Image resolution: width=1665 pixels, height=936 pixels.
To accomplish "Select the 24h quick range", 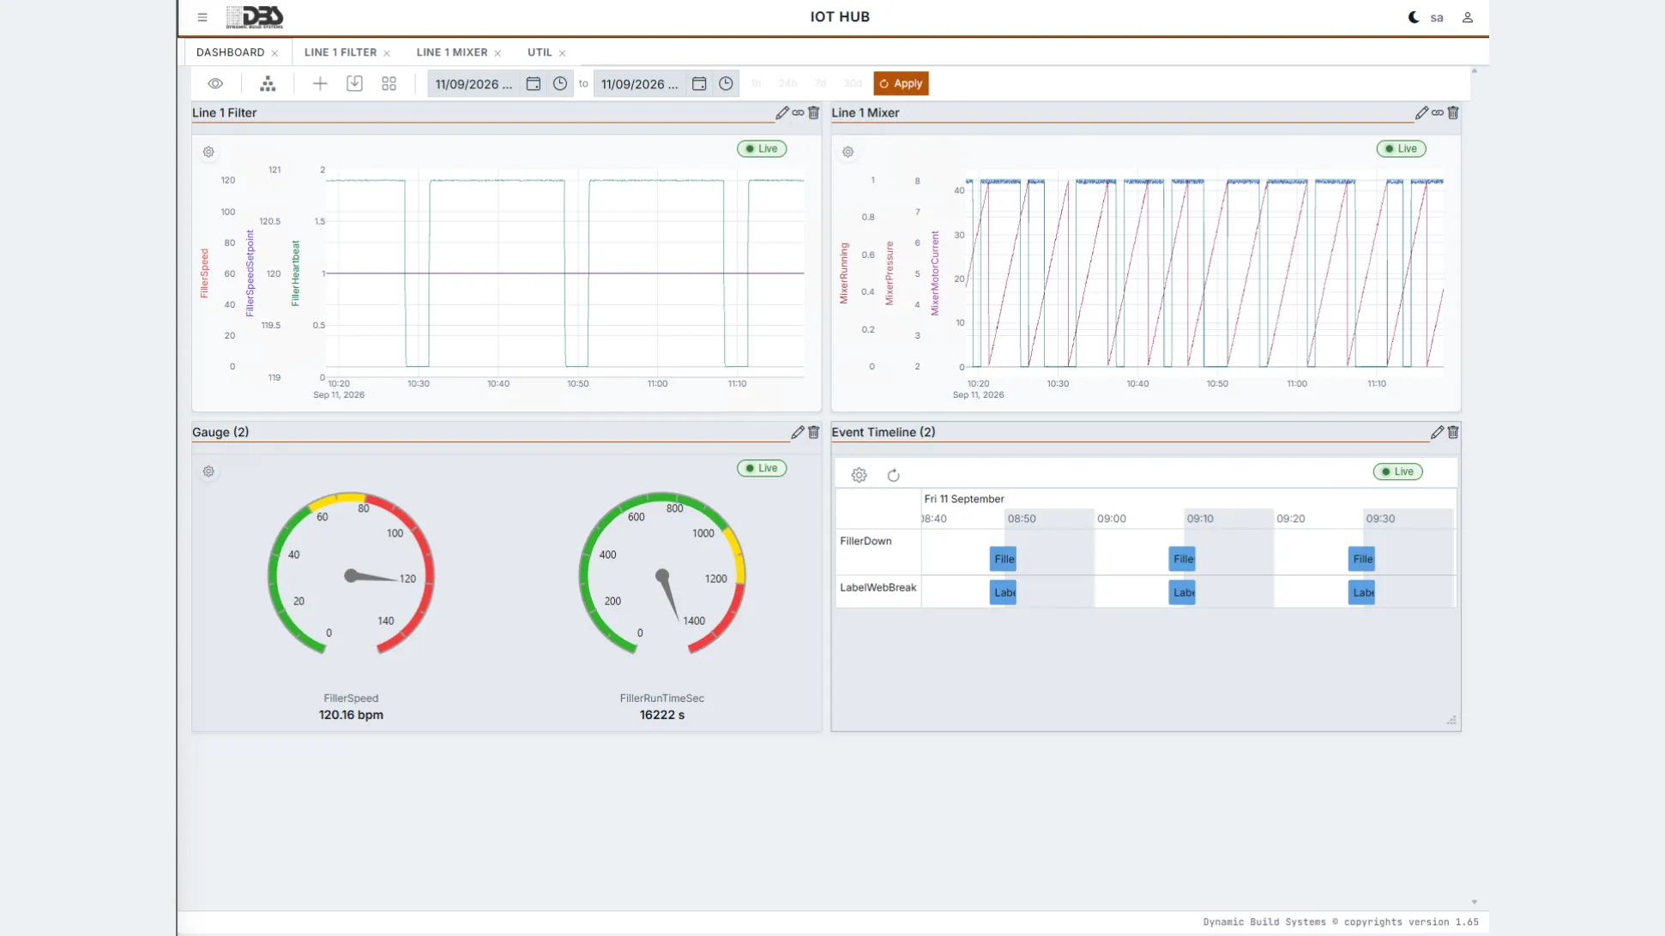I will coord(787,83).
